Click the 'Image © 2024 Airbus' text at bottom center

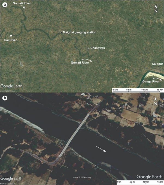[82, 177]
